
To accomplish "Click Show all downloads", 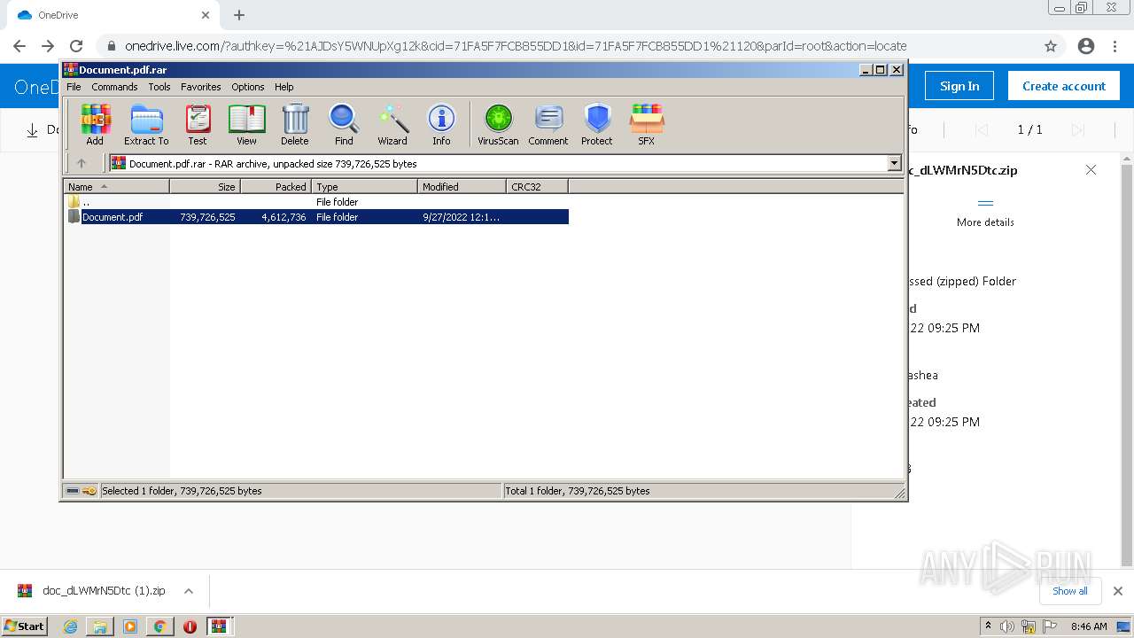I will (1070, 591).
